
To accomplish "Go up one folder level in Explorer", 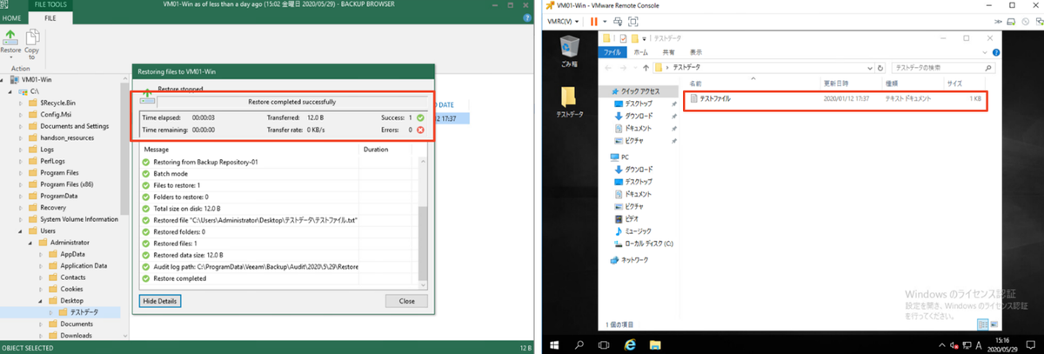I will point(646,67).
